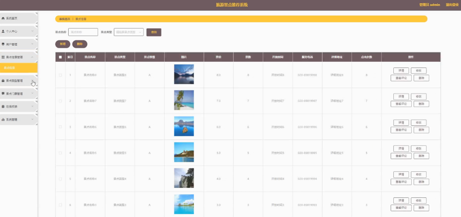
Task: Click the grid icon beside 景点信息管理
Action: pos(3,57)
